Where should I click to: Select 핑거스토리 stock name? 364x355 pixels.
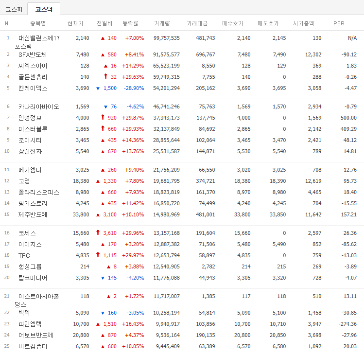click(33, 203)
